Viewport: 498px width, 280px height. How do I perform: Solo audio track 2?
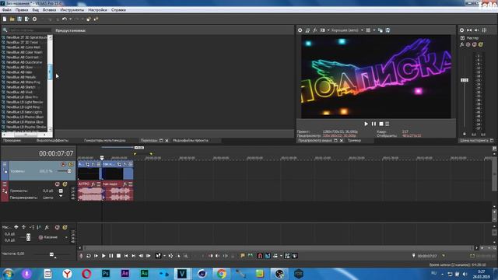tap(65, 184)
